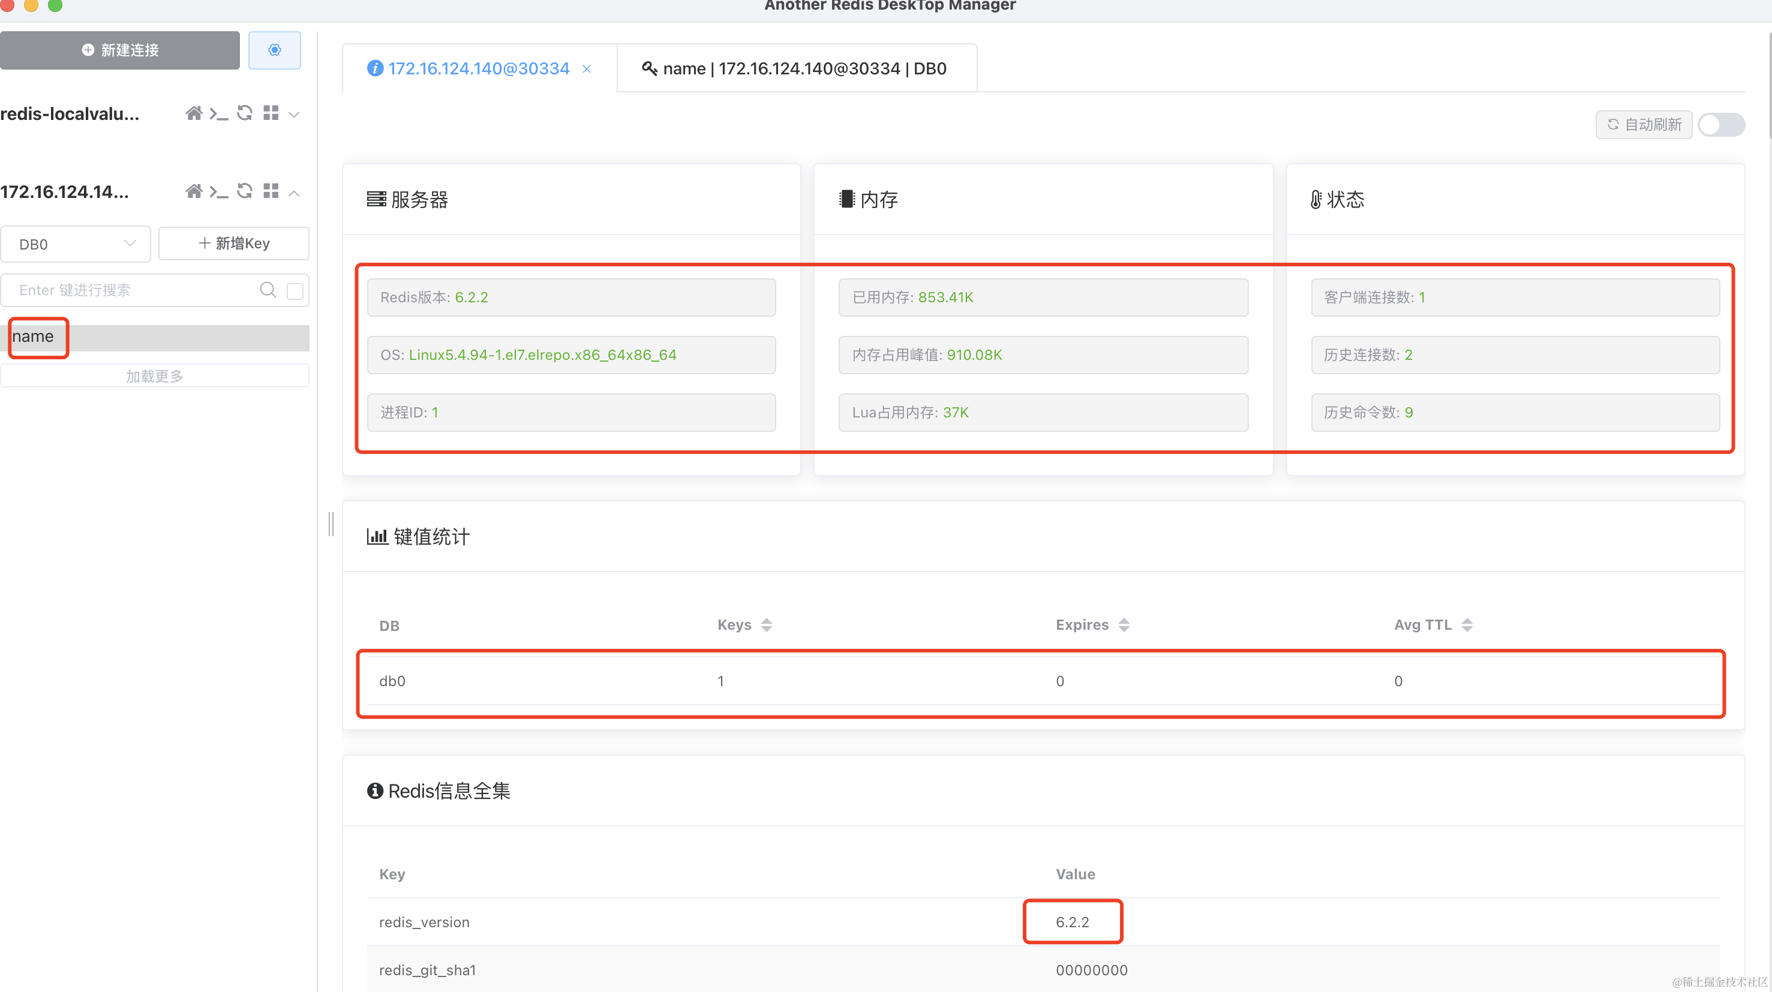
Task: Refresh the 172.16.124.14 connection
Action: coord(245,191)
